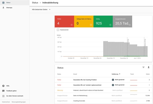Click help icon on Ausgeschlossen card
153x104 pixels.
point(130,25)
